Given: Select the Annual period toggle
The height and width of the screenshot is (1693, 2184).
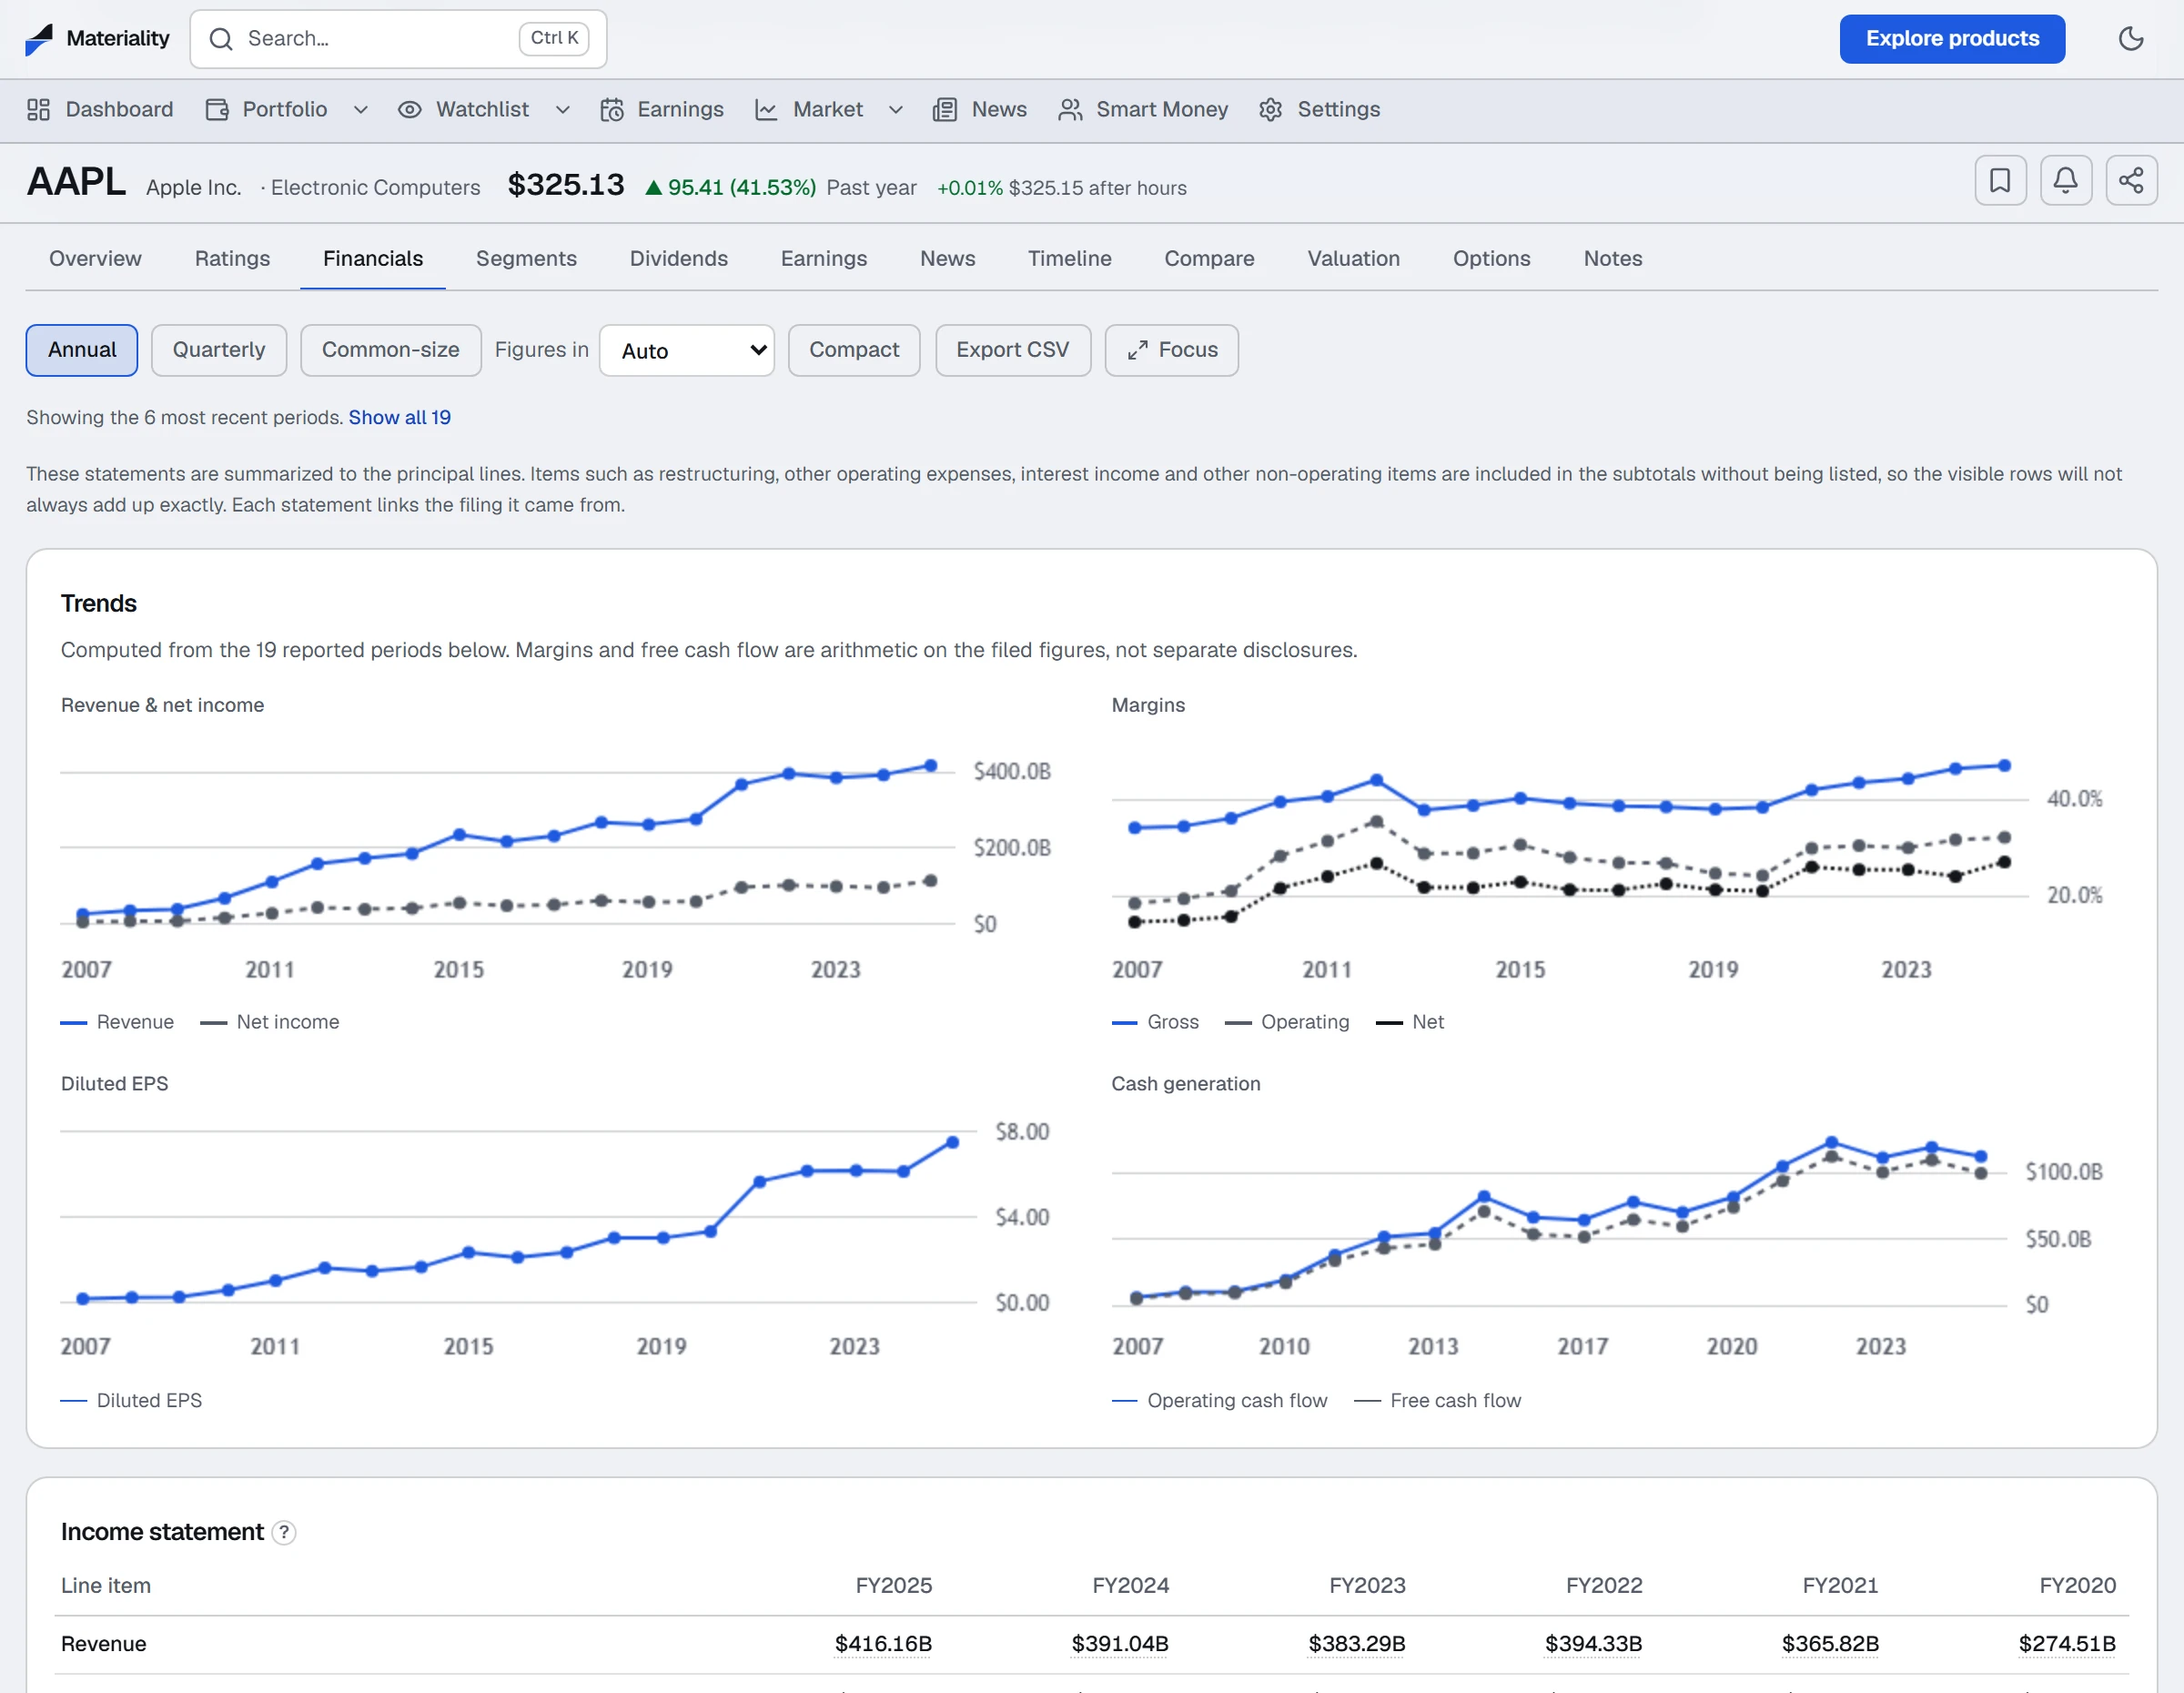Looking at the screenshot, I should [x=82, y=350].
